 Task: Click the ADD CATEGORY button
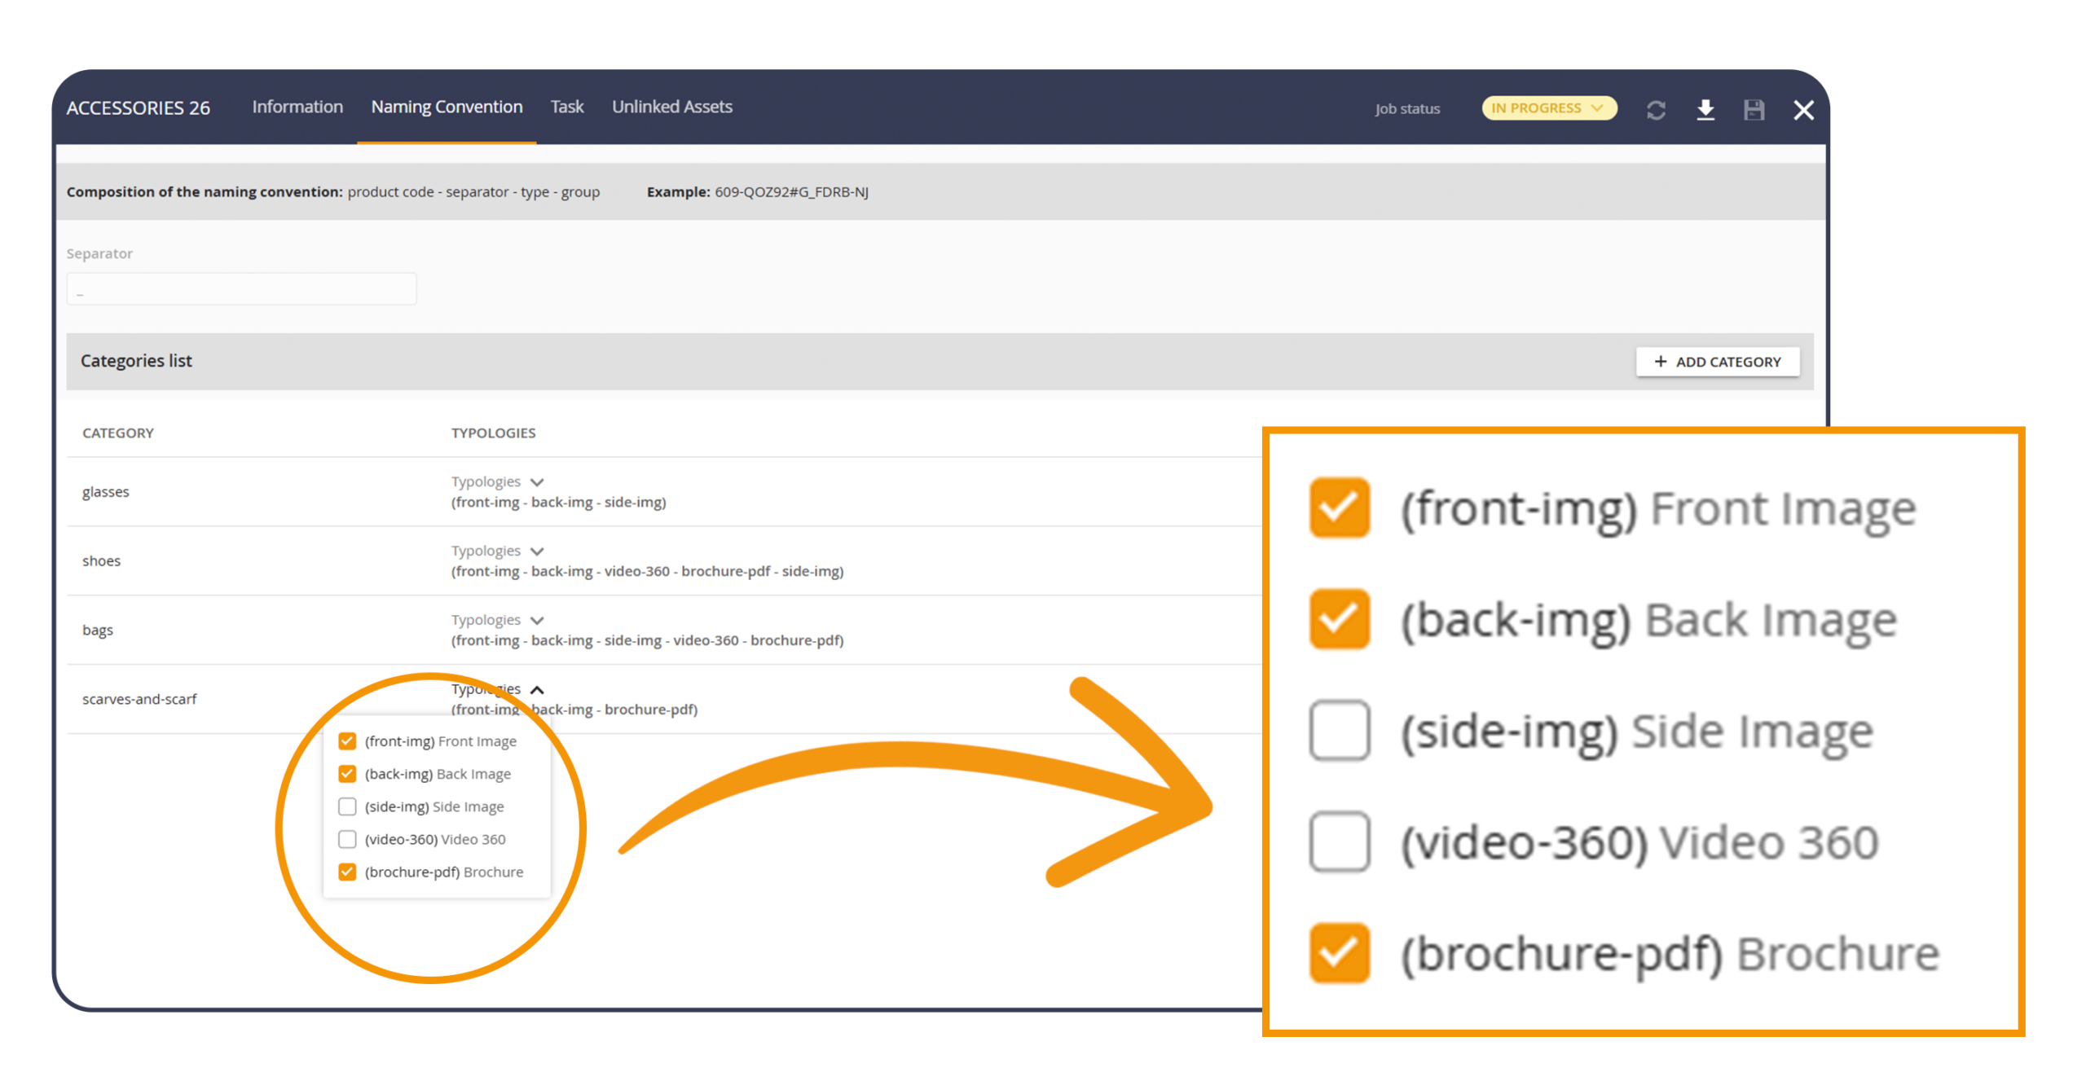pyautogui.click(x=1717, y=362)
